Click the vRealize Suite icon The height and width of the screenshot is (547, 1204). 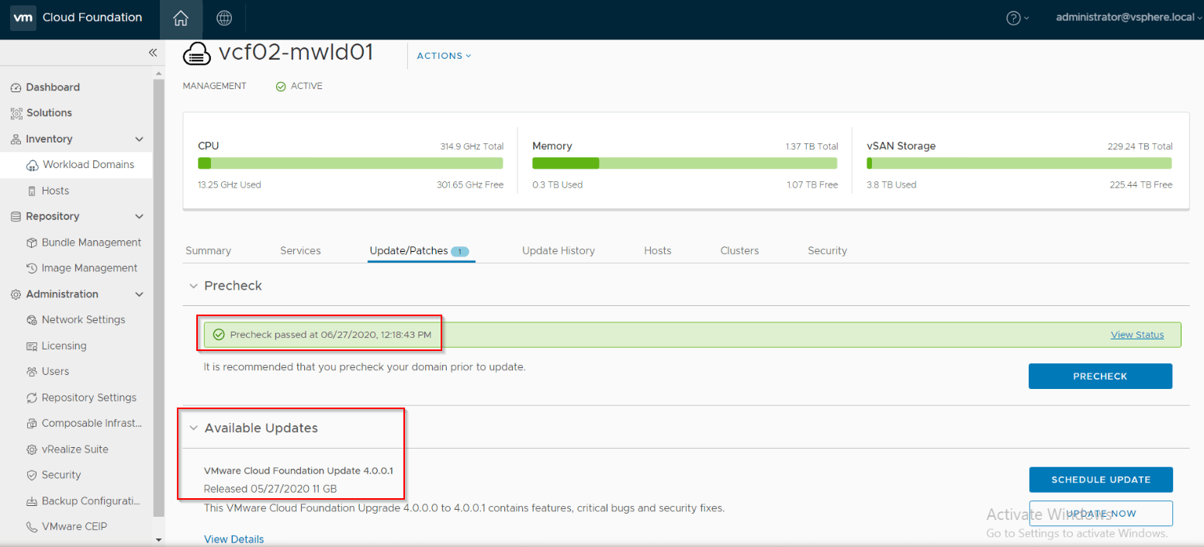click(33, 449)
